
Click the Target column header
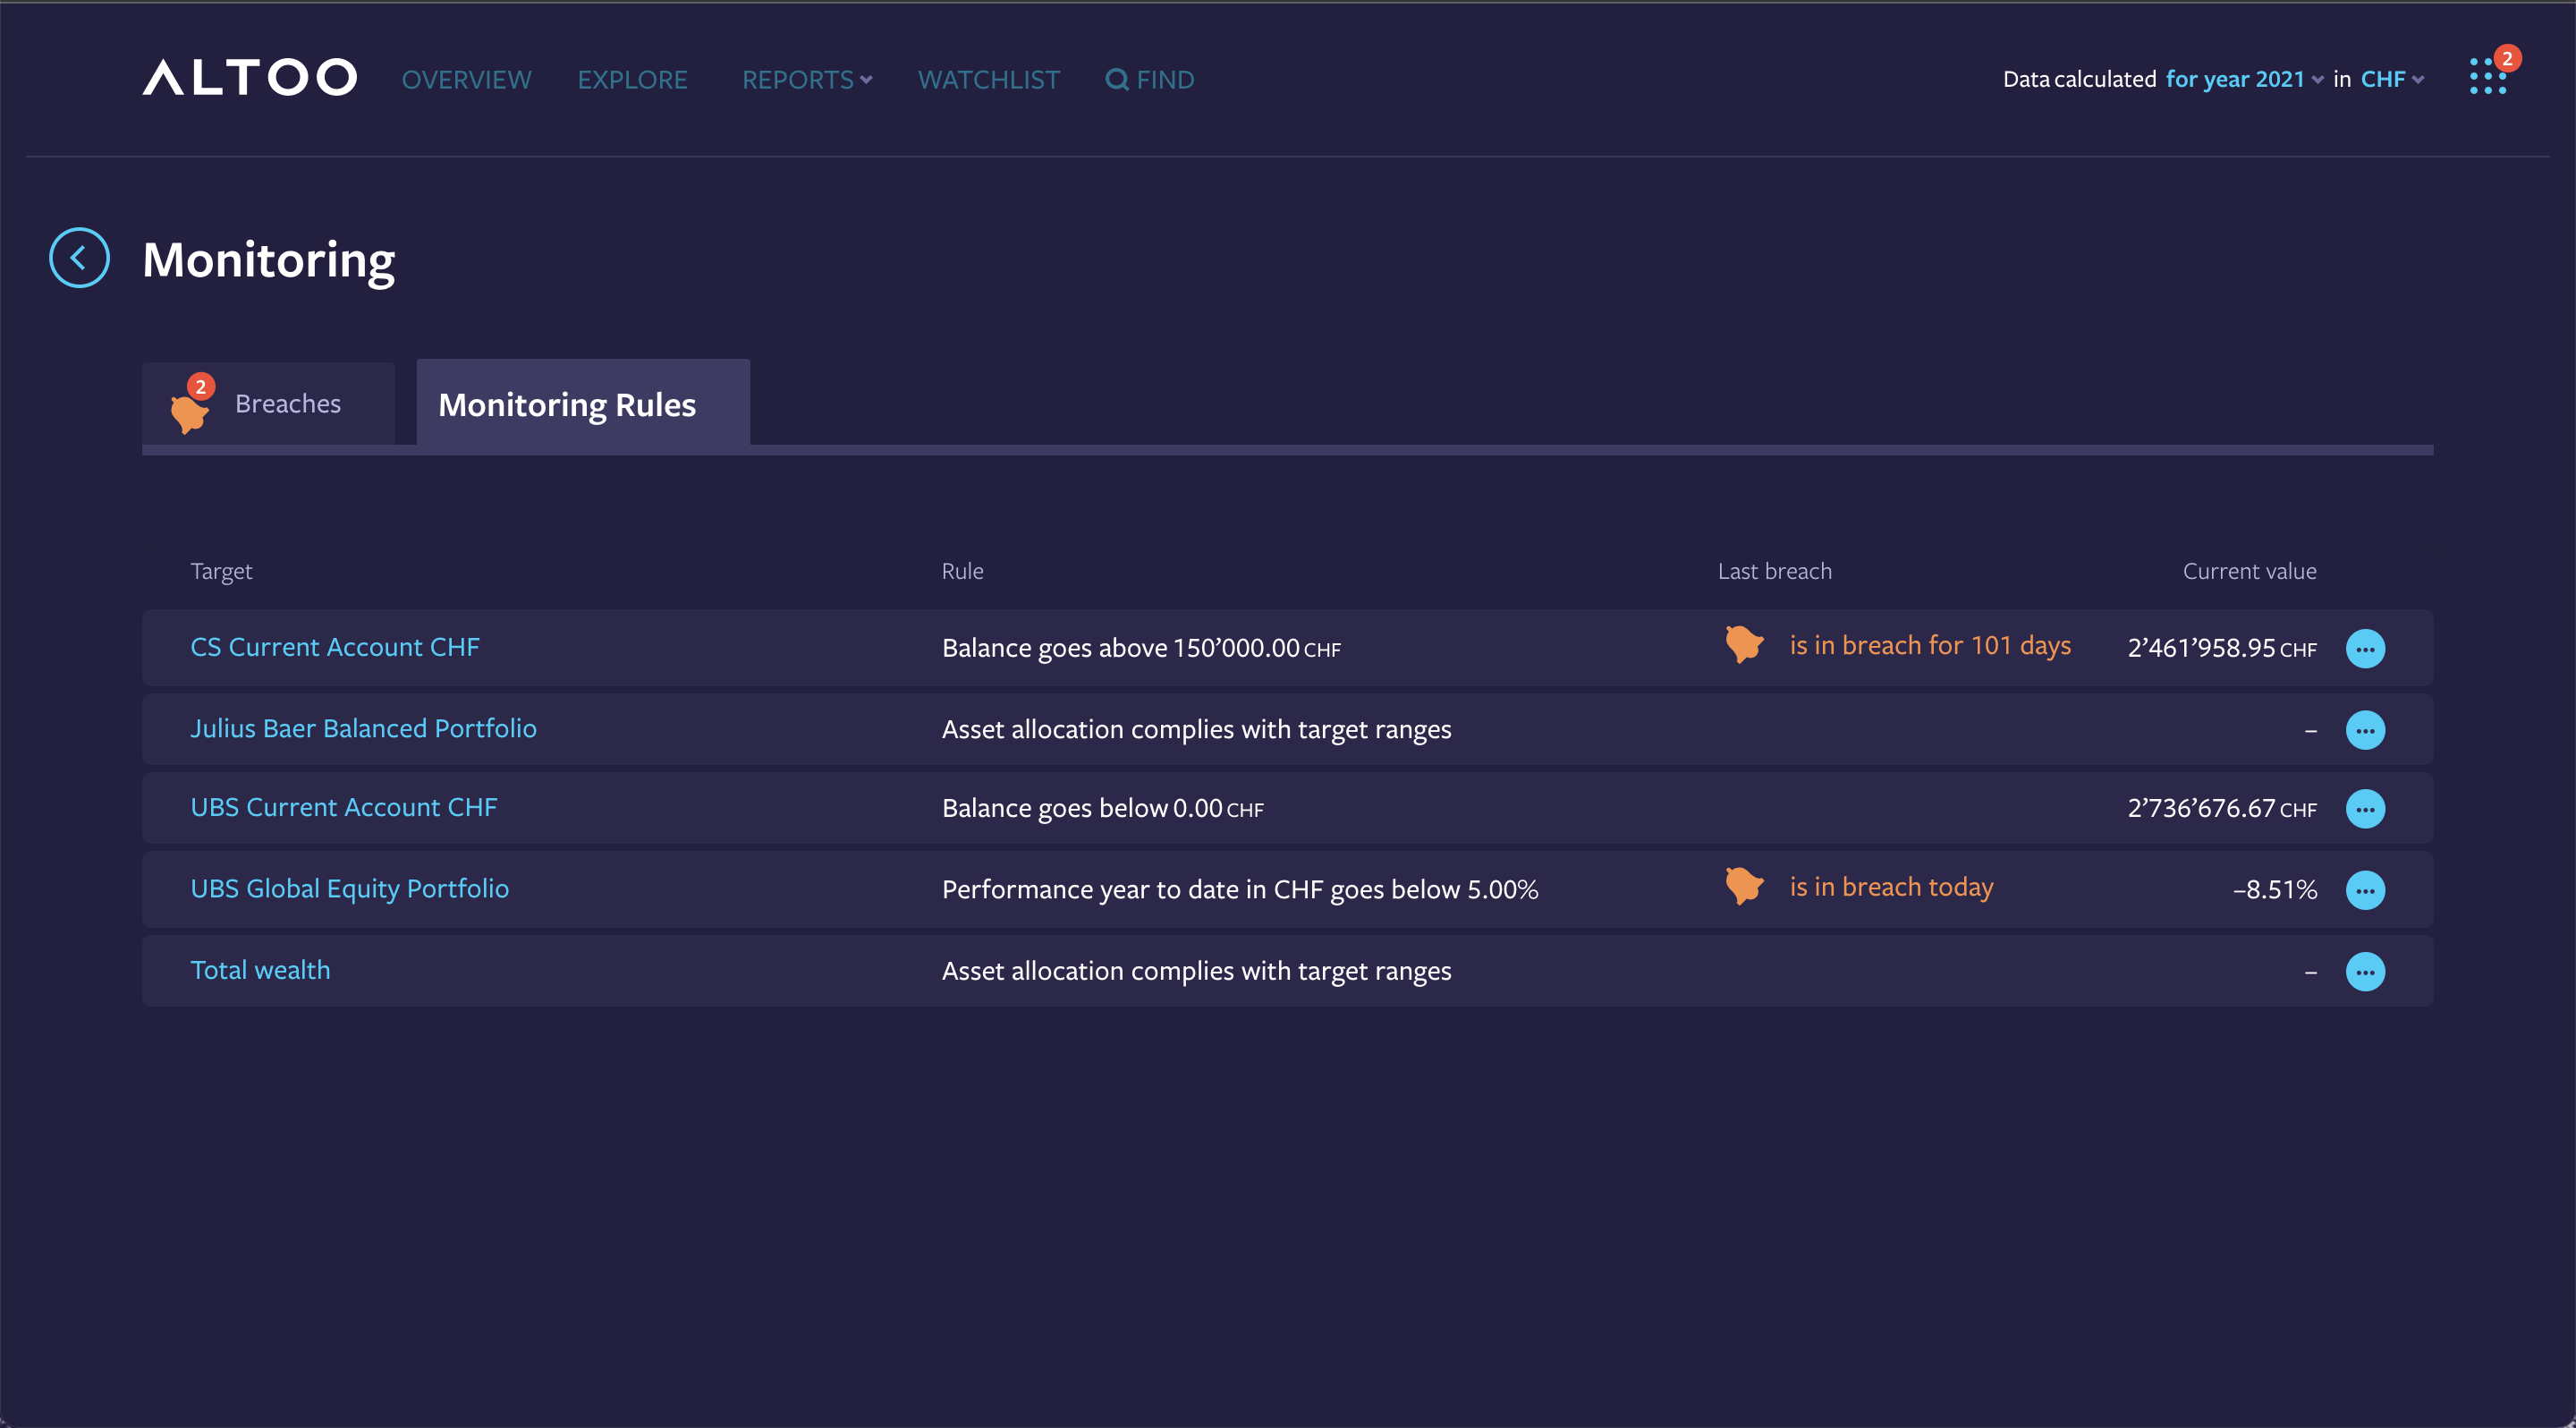(222, 571)
